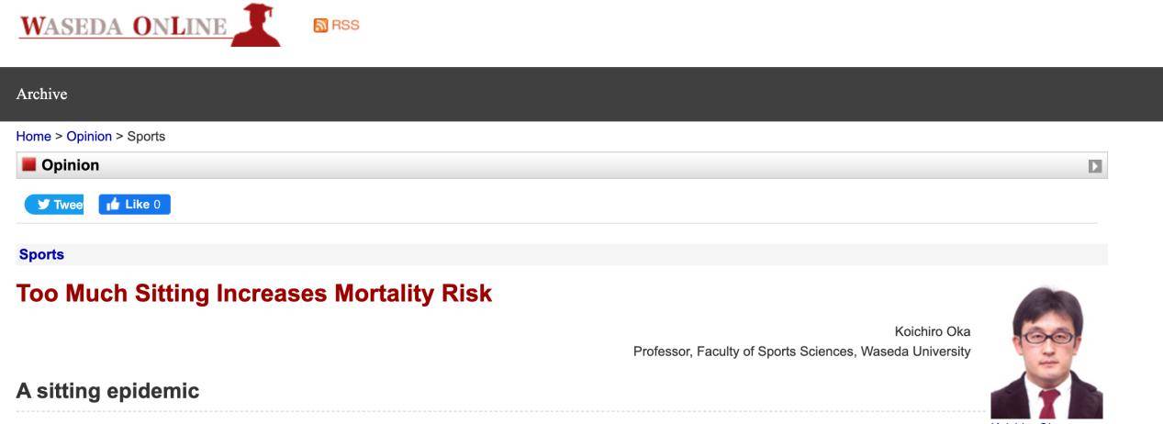
Task: Click the red square beside Opinion header
Action: (x=28, y=165)
